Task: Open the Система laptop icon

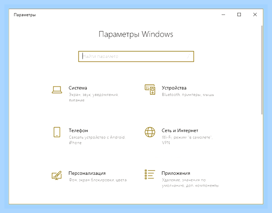Action: coord(57,90)
